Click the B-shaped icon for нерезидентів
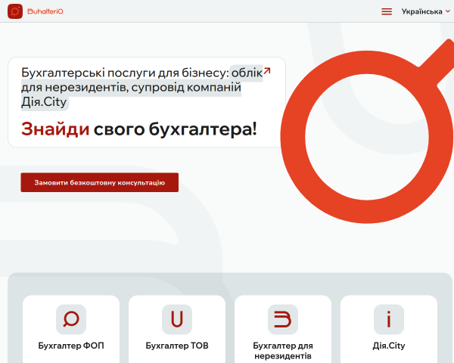The width and height of the screenshot is (454, 363). tap(283, 319)
